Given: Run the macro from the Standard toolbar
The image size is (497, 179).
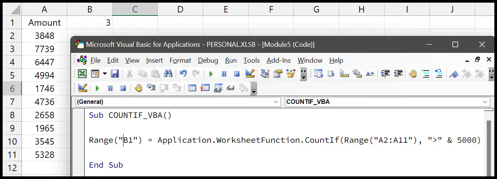Looking at the screenshot, I should coord(211,74).
